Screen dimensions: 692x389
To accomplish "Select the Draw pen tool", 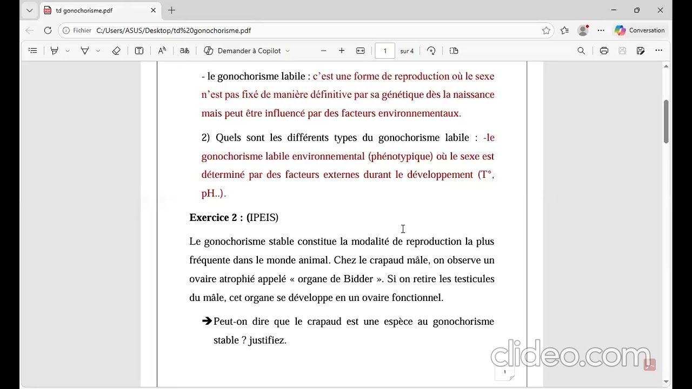I will 85,51.
